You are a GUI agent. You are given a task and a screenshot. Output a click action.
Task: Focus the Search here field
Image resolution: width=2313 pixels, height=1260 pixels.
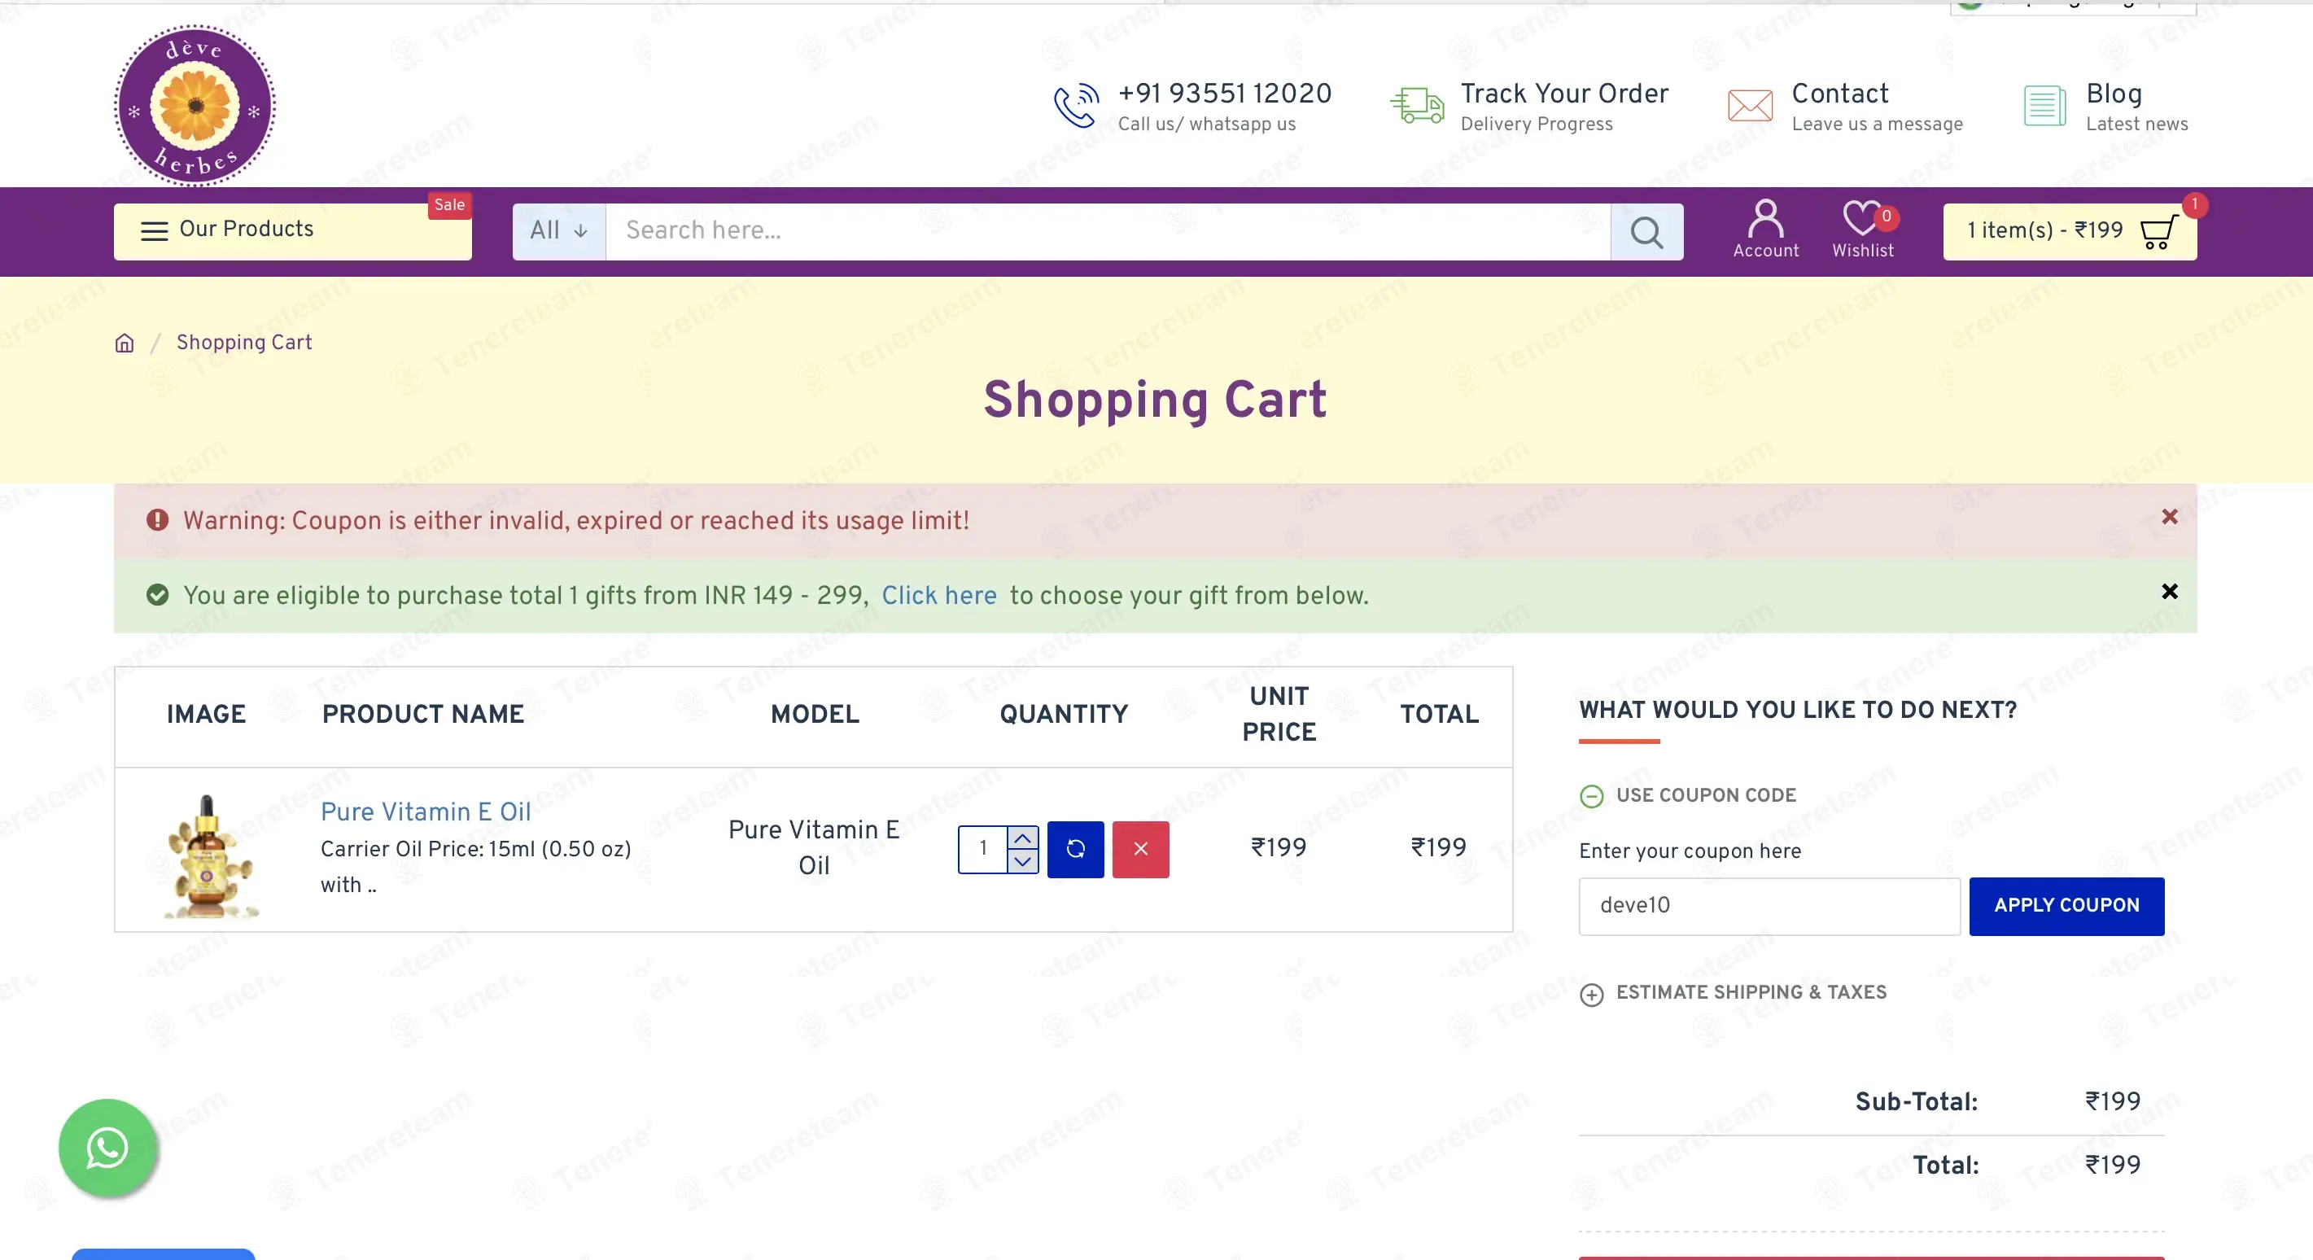pos(1108,231)
